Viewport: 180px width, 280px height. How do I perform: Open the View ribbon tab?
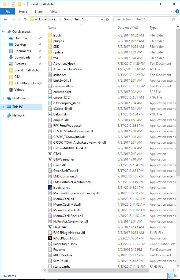54,12
